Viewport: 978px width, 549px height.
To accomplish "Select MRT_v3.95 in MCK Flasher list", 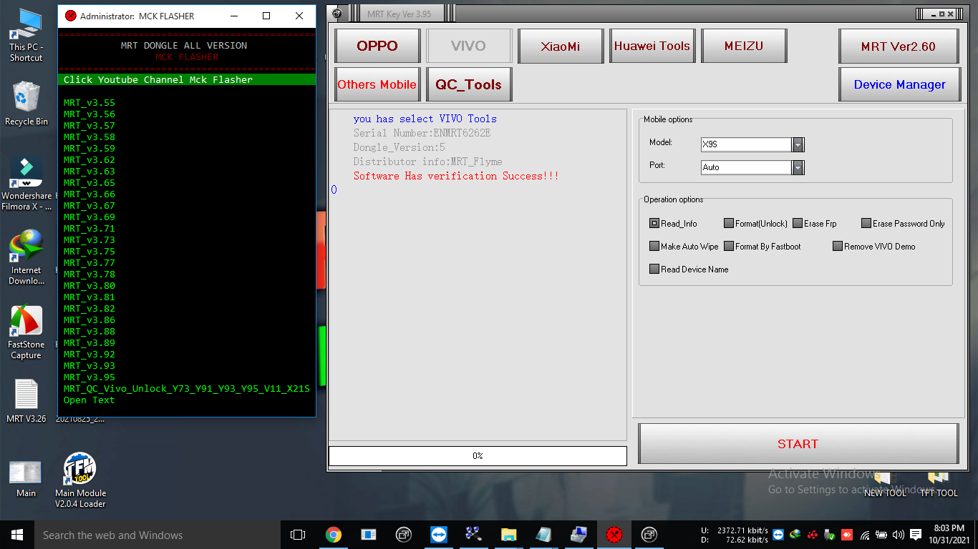I will [89, 377].
